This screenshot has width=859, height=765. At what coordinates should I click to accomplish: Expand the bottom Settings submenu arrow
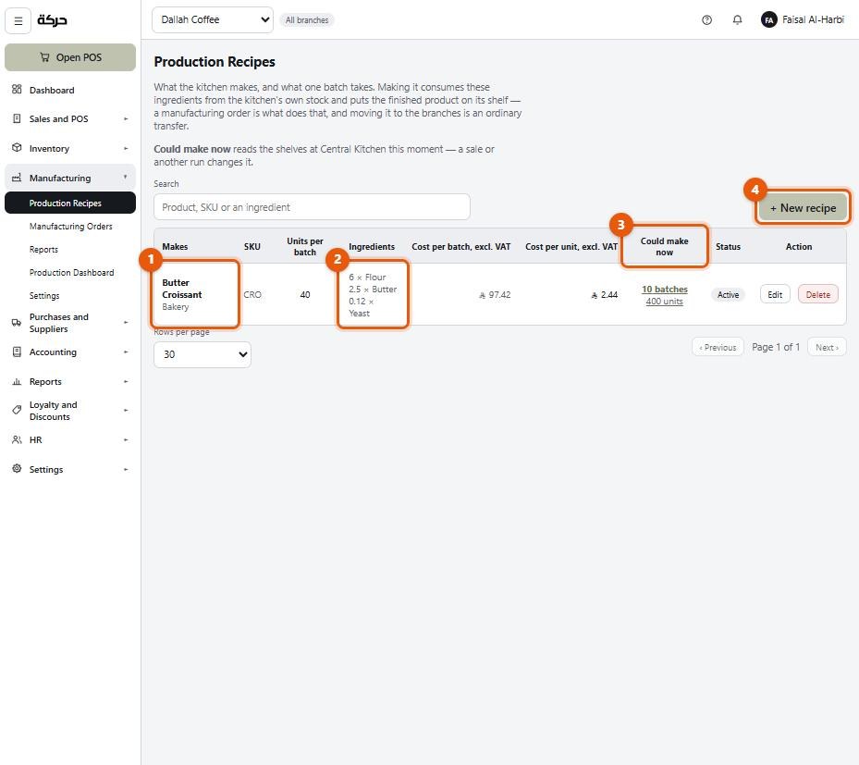point(126,470)
